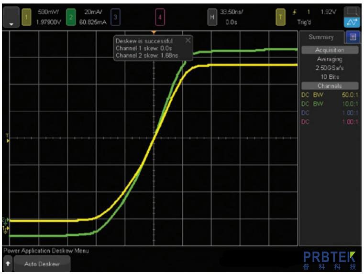
Task: Expand the Channels section header
Action: [x=329, y=86]
